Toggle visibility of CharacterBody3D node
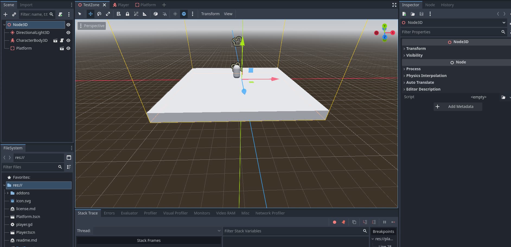This screenshot has width=511, height=247. pos(68,40)
